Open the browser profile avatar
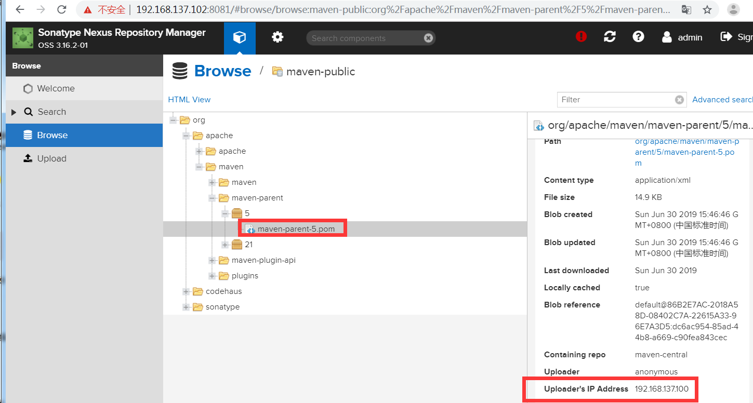Viewport: 753px width, 403px height. click(734, 9)
